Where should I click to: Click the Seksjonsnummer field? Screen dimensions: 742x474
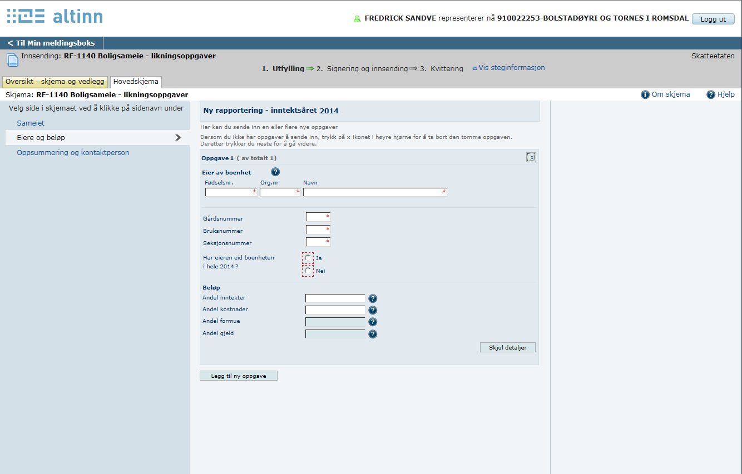tap(318, 242)
